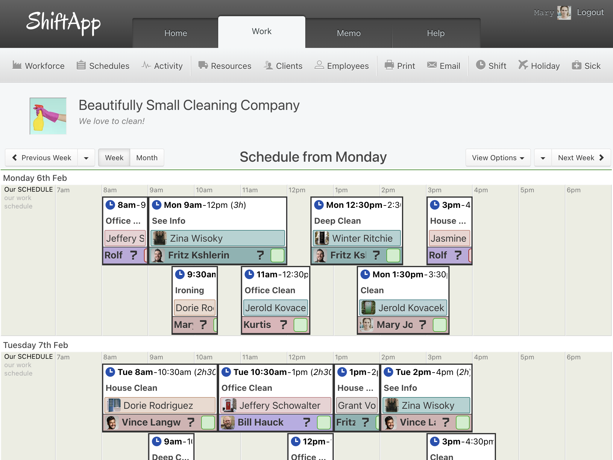Click the Sick medical kit icon
613x460 pixels.
(576, 65)
